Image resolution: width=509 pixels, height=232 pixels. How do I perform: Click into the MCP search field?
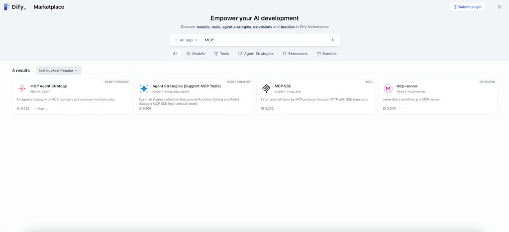(x=264, y=40)
